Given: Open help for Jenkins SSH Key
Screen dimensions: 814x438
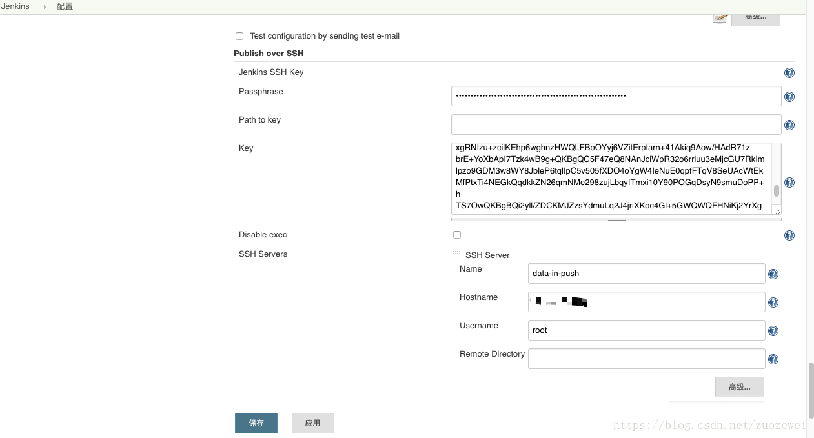Looking at the screenshot, I should [x=789, y=73].
